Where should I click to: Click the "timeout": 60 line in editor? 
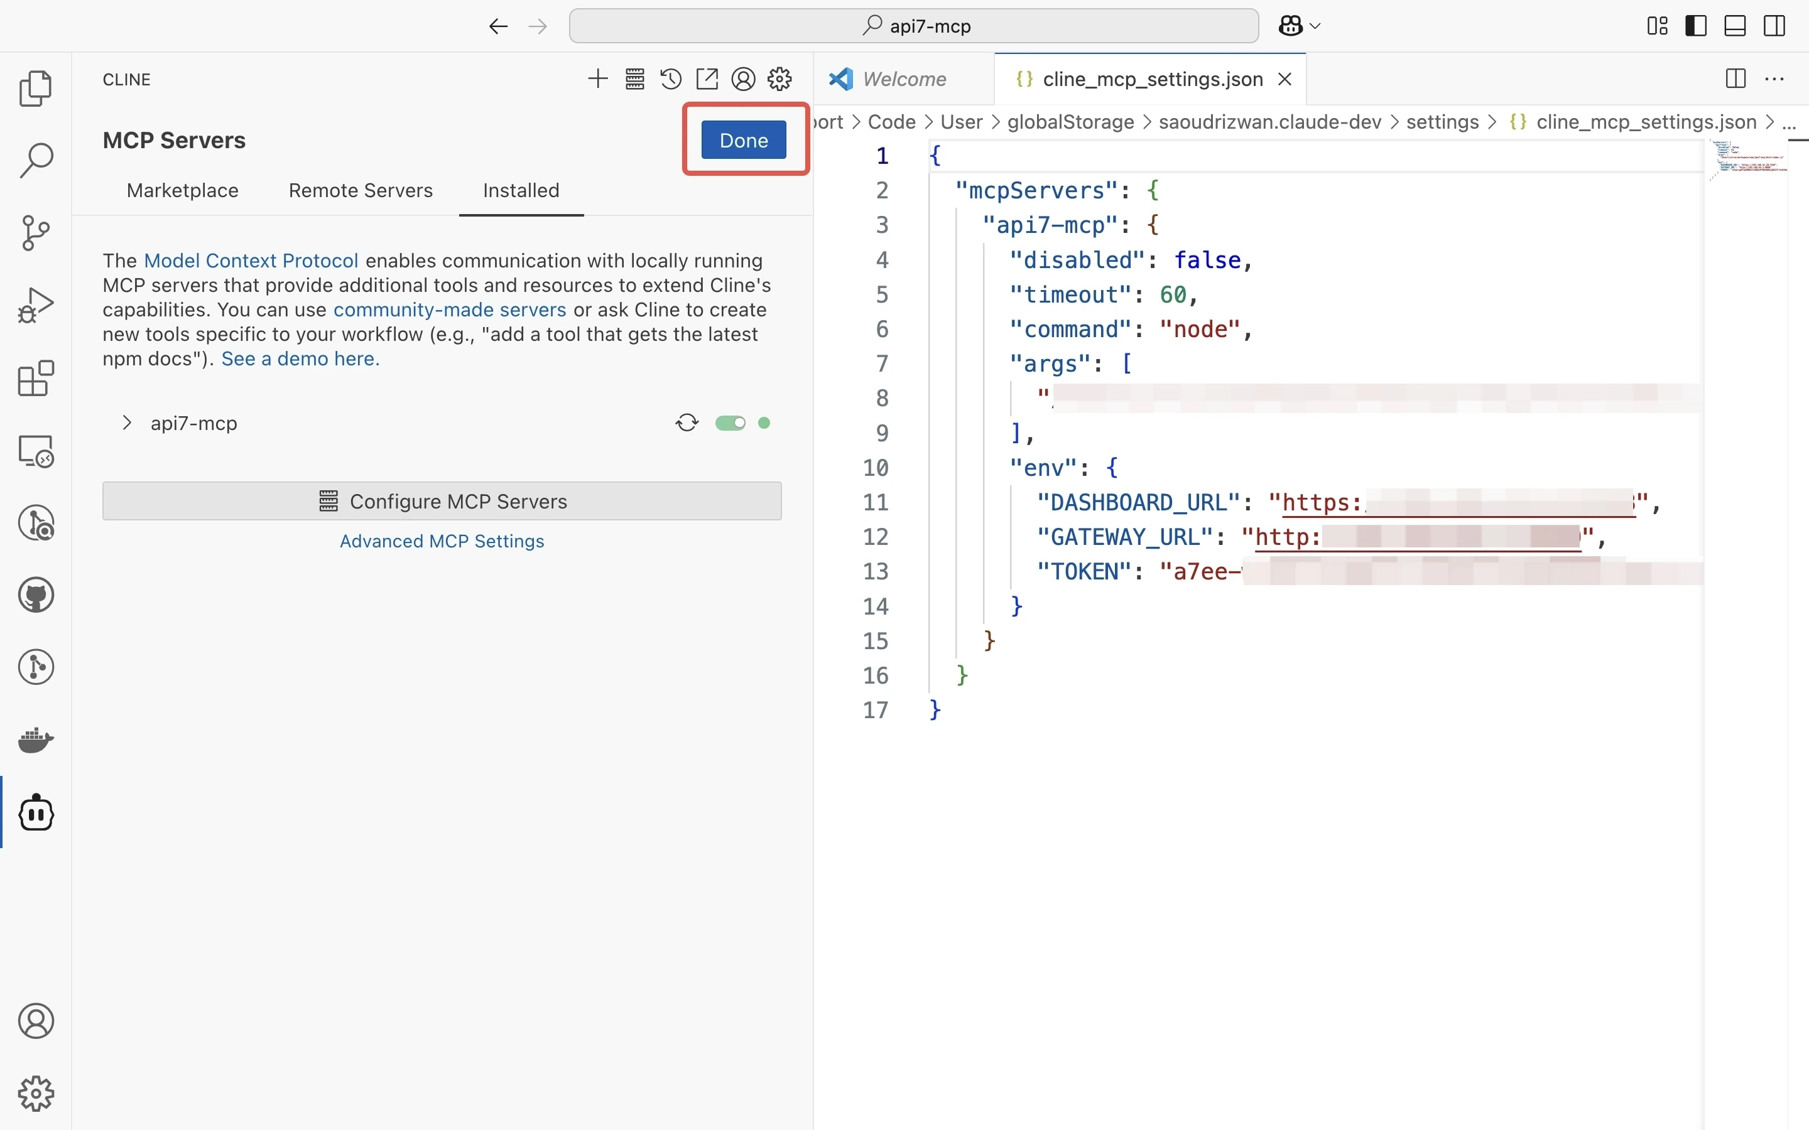[x=1104, y=295]
